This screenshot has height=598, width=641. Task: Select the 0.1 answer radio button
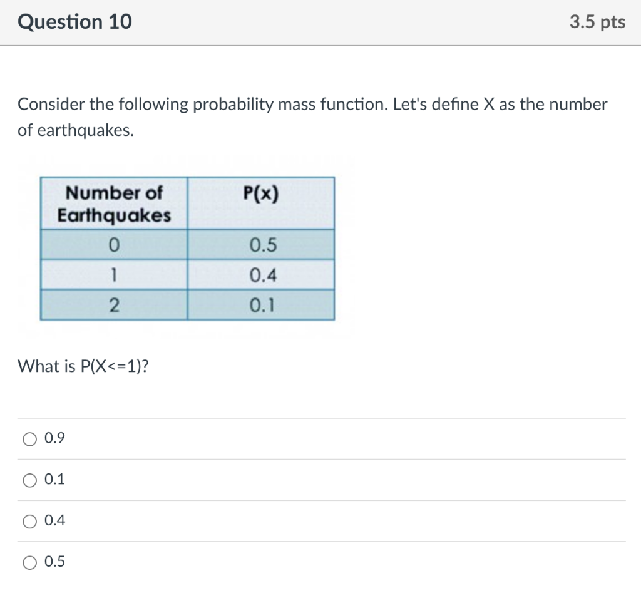pyautogui.click(x=29, y=480)
